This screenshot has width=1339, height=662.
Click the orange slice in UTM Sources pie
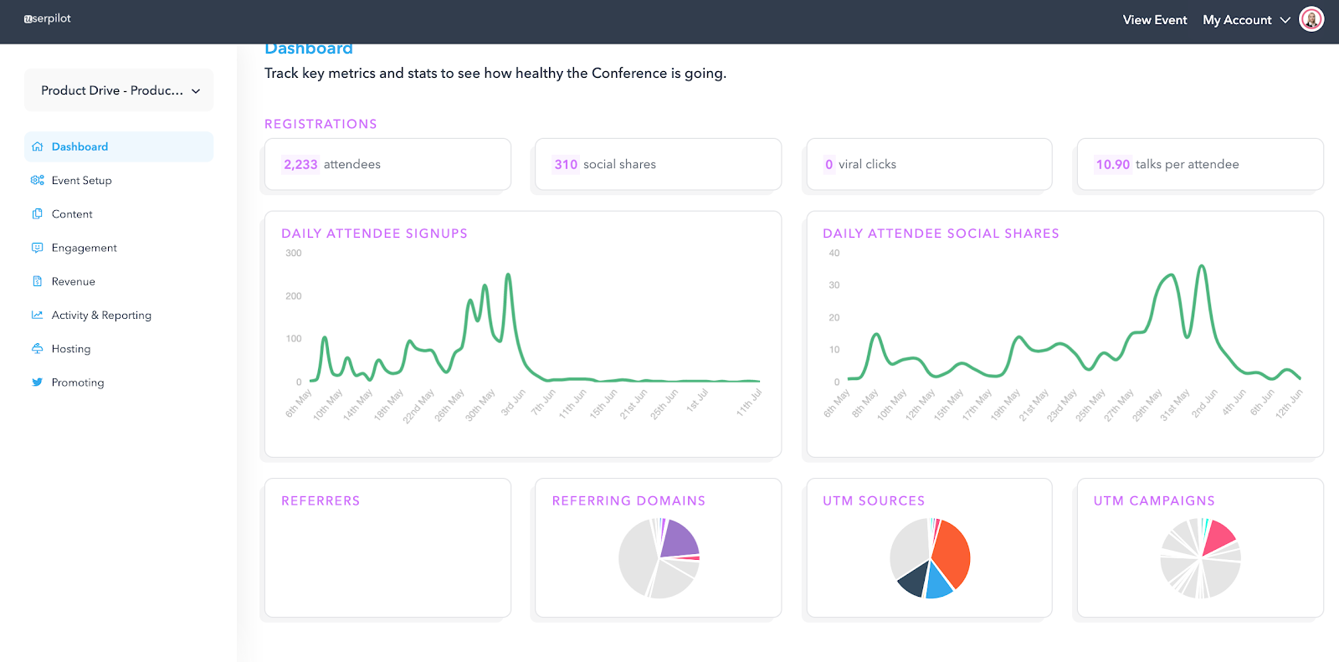pyautogui.click(x=952, y=553)
